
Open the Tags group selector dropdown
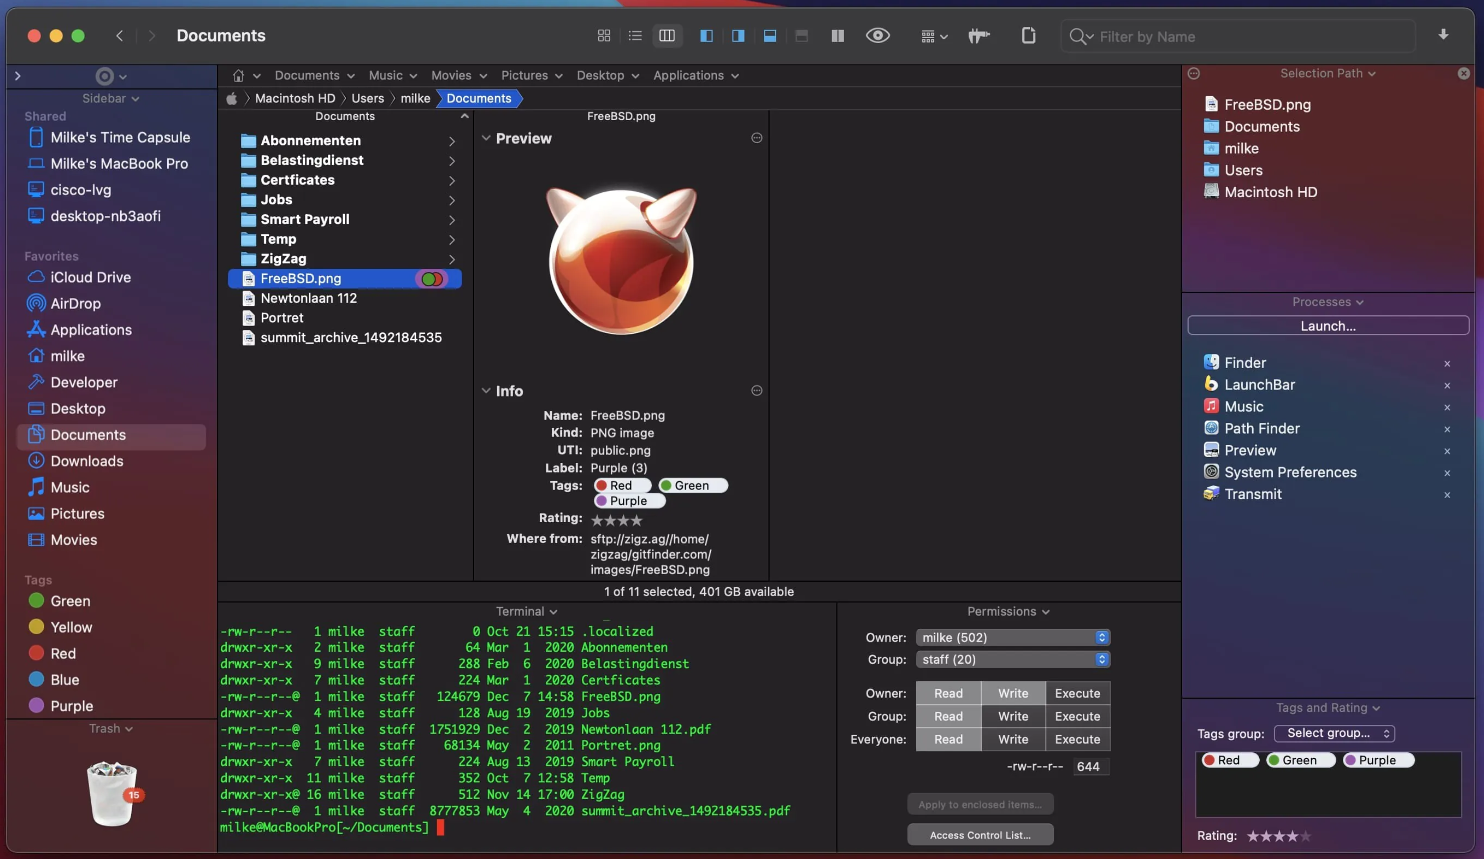point(1333,733)
